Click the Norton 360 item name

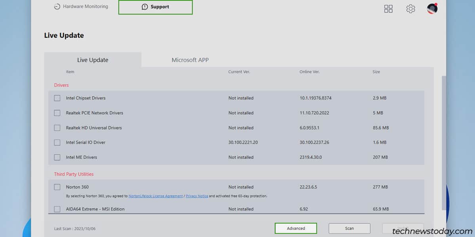[x=78, y=187]
